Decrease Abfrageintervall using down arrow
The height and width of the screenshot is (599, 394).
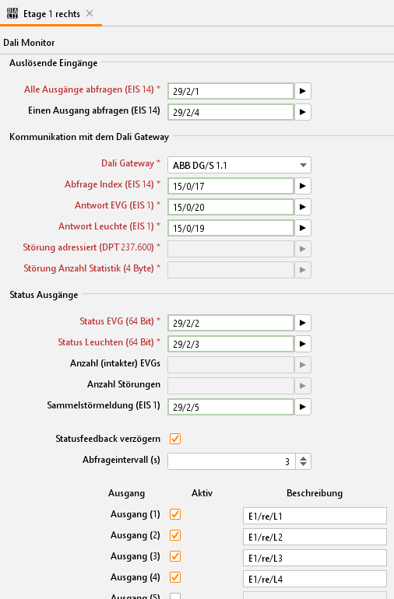click(304, 464)
